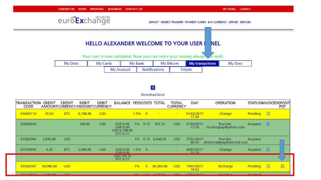Click recipient diretoria@paydiamond.com
Viewport: 321px width, 180px height.
click(225, 142)
